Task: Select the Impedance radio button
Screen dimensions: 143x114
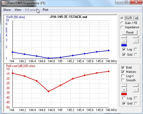Action: click(x=122, y=27)
